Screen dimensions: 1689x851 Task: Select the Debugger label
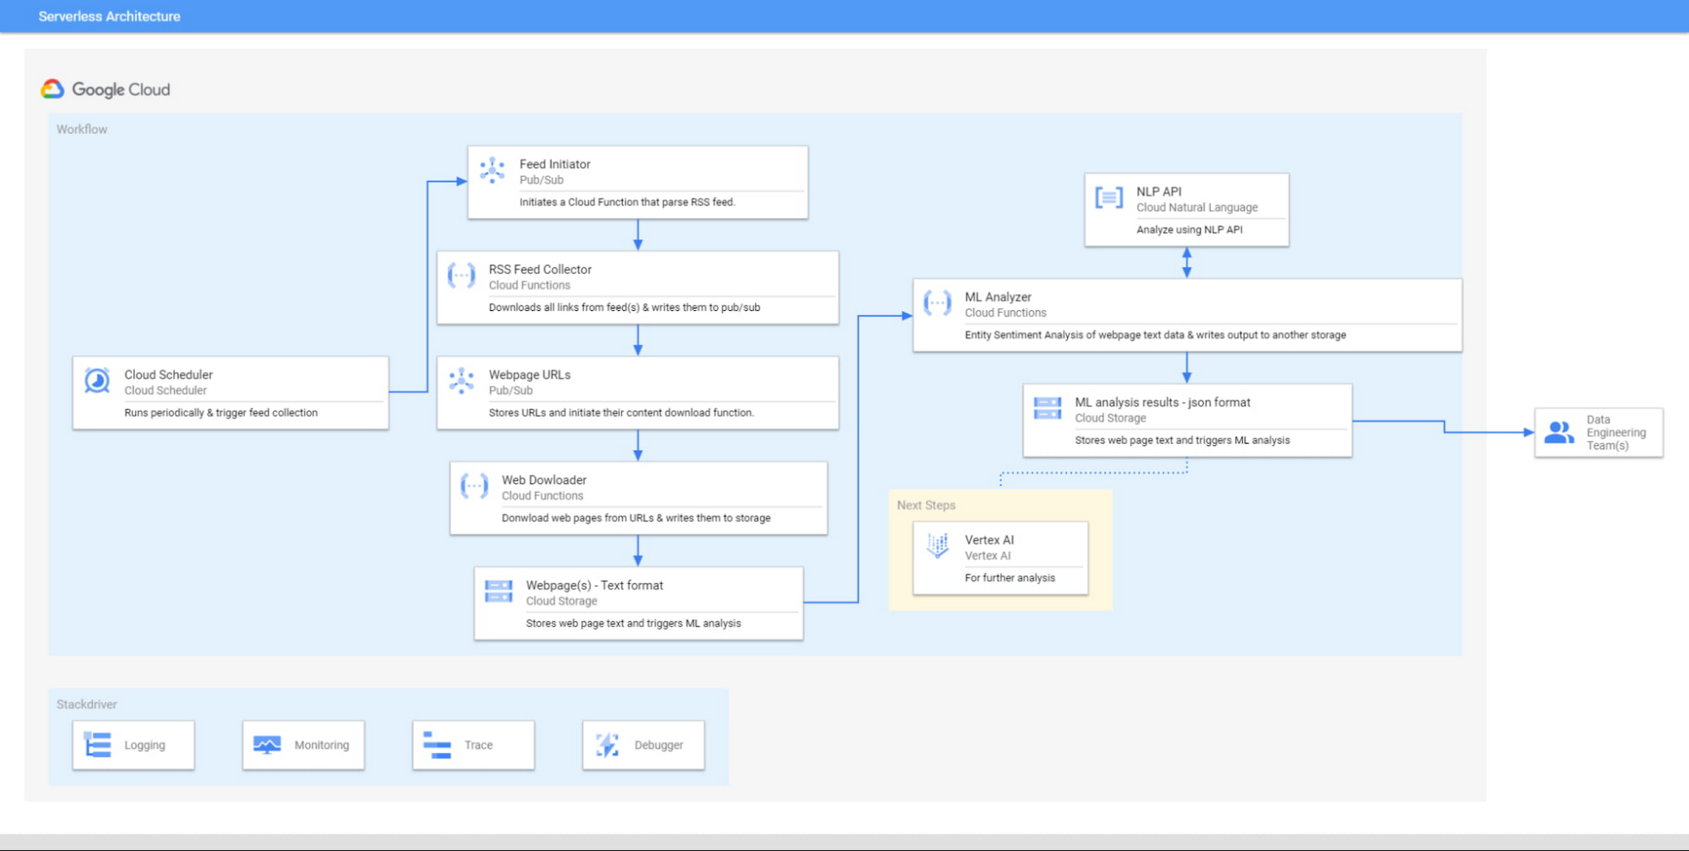(658, 745)
